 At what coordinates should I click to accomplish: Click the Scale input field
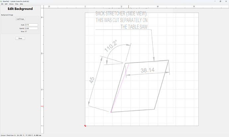pos(32,25)
